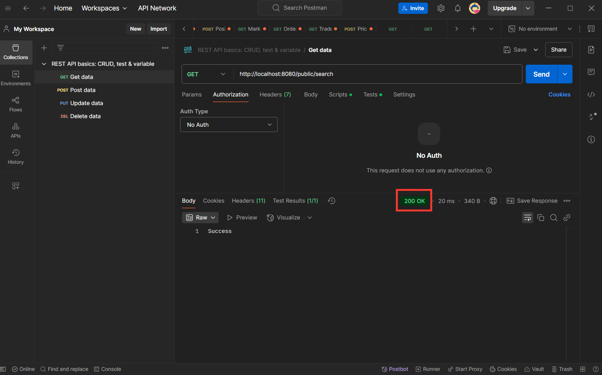Image resolution: width=602 pixels, height=375 pixels.
Task: Switch to the Scripts tab
Action: click(340, 95)
